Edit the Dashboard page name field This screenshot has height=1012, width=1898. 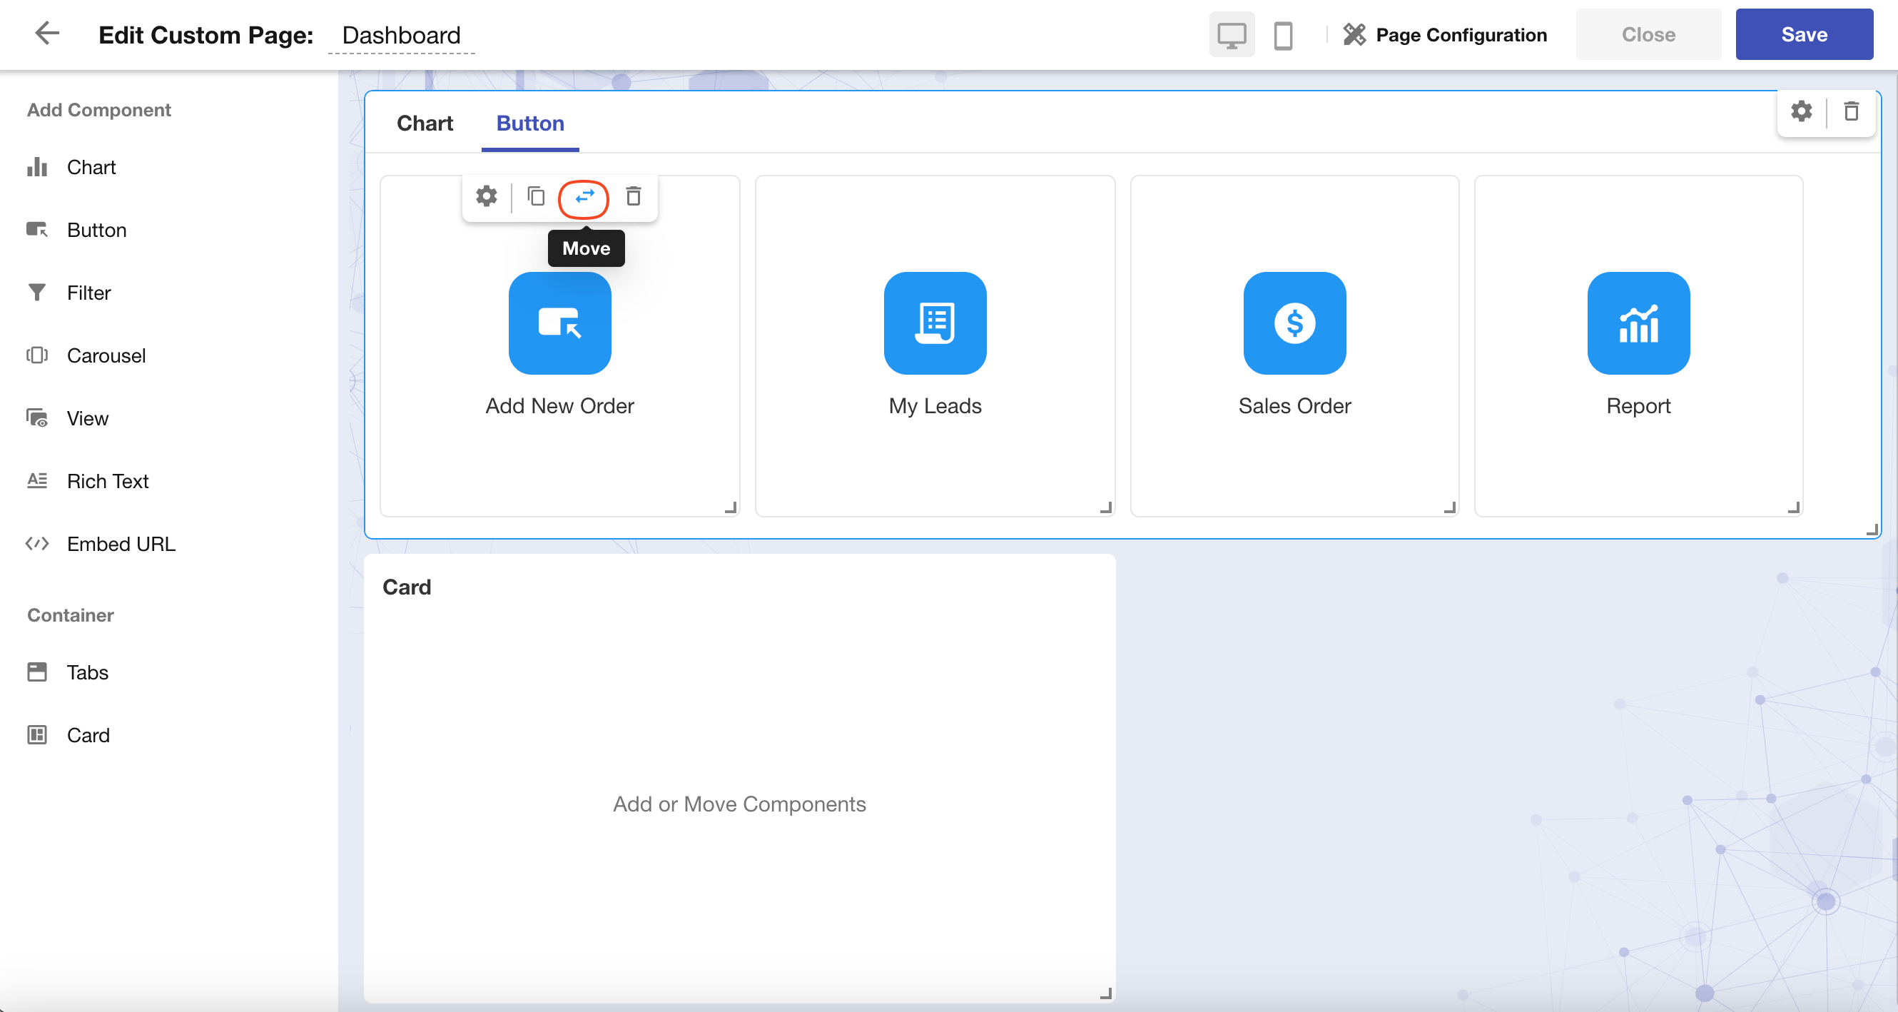click(x=401, y=35)
